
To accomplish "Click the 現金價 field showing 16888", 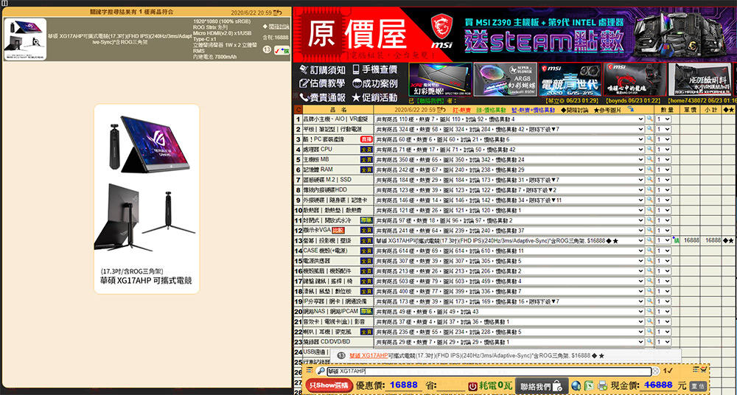I will point(658,385).
